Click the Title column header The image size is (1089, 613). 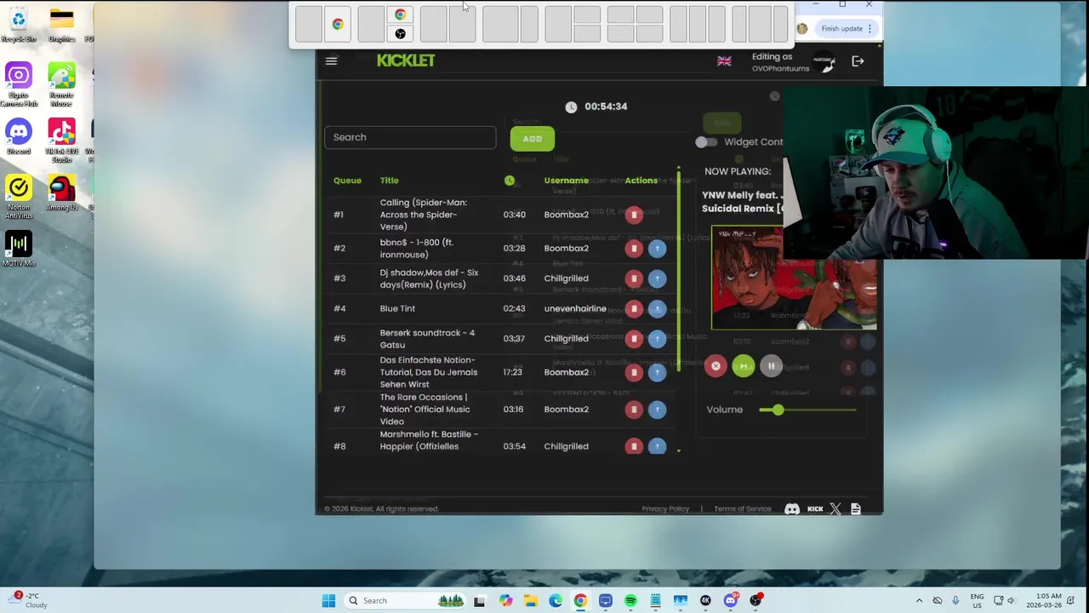coord(389,180)
